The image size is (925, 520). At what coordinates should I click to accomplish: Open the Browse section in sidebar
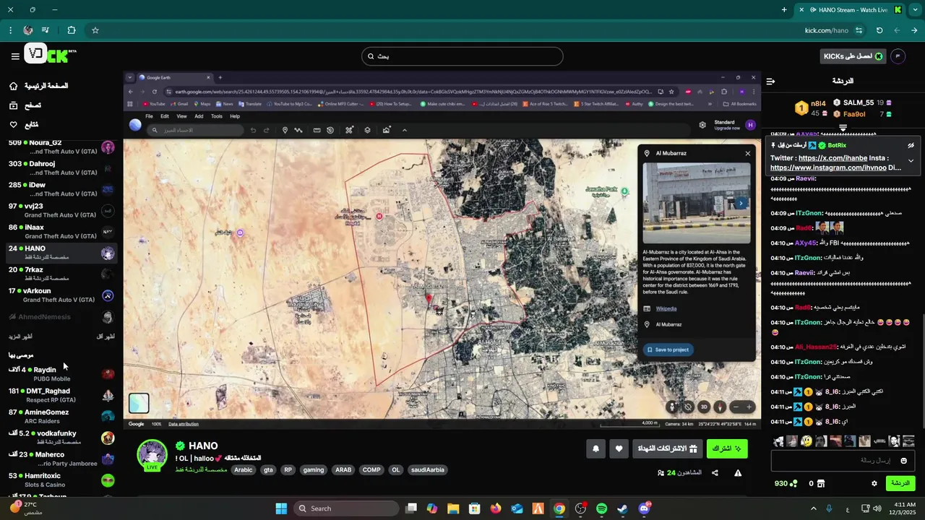(x=25, y=105)
